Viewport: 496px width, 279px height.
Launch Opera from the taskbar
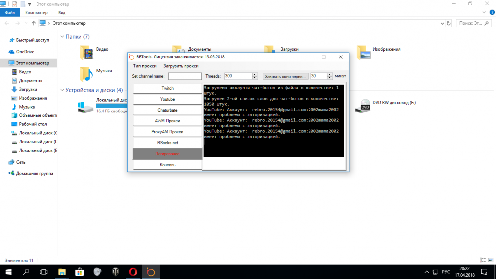click(x=133, y=272)
